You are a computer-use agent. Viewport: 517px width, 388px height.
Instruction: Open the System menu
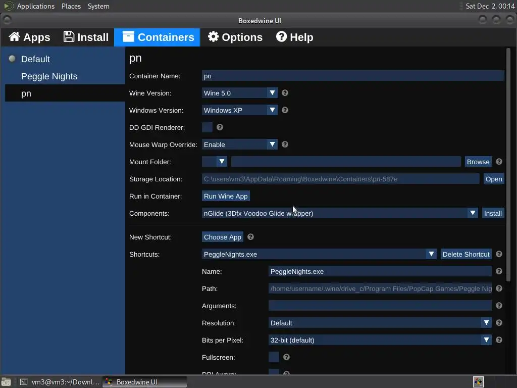98,6
